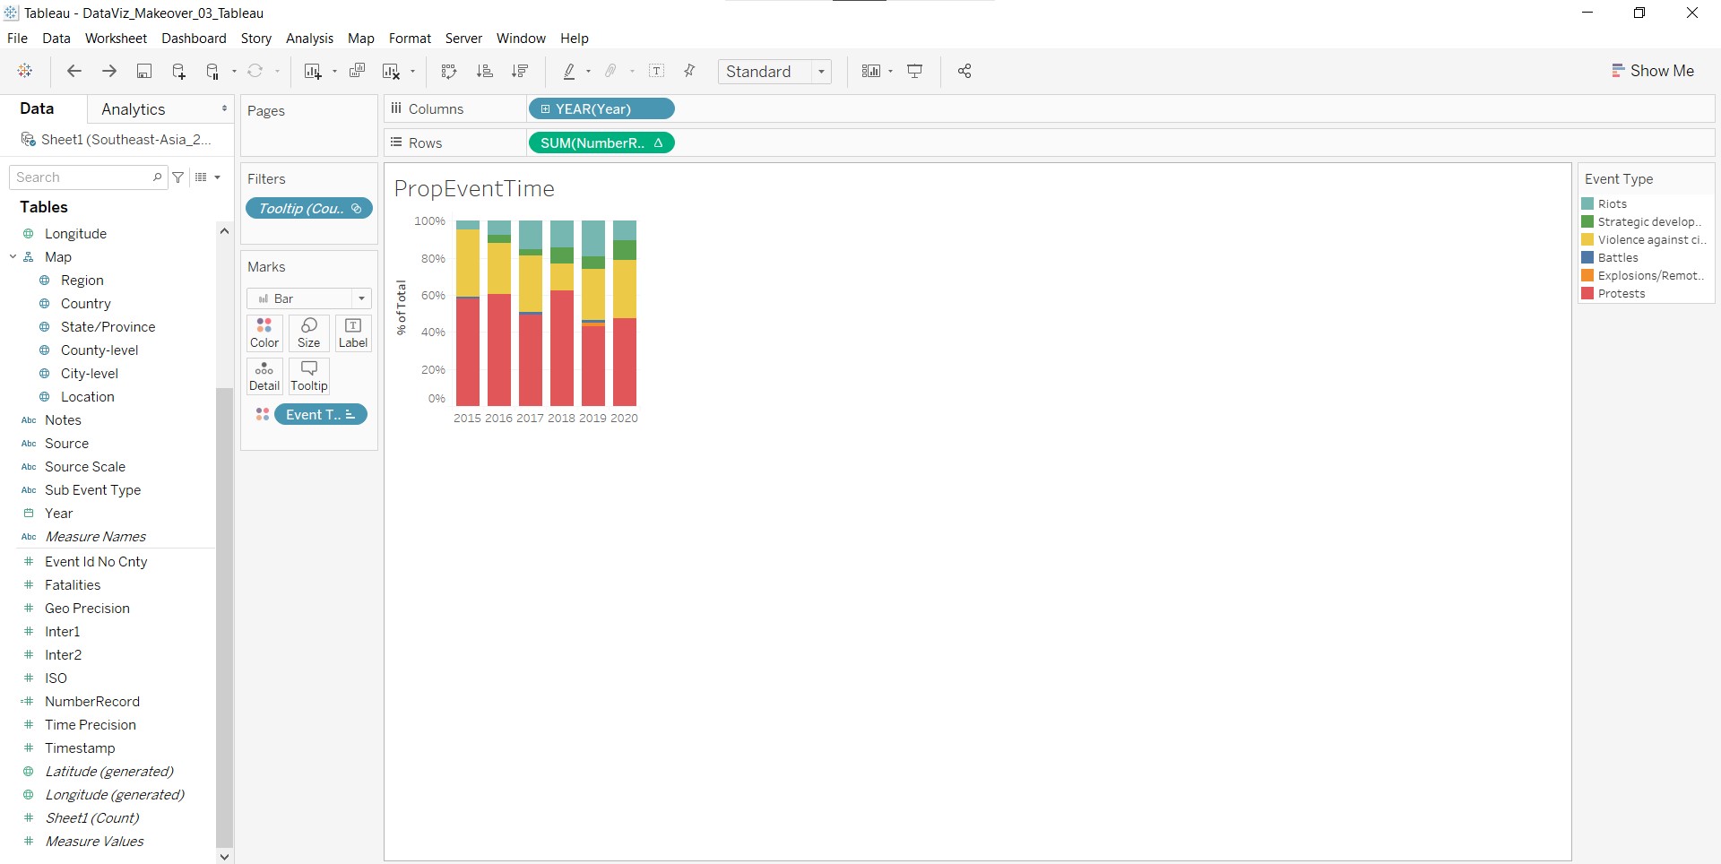1721x864 pixels.
Task: Click the Undo back arrow in toolbar
Action: click(x=74, y=72)
